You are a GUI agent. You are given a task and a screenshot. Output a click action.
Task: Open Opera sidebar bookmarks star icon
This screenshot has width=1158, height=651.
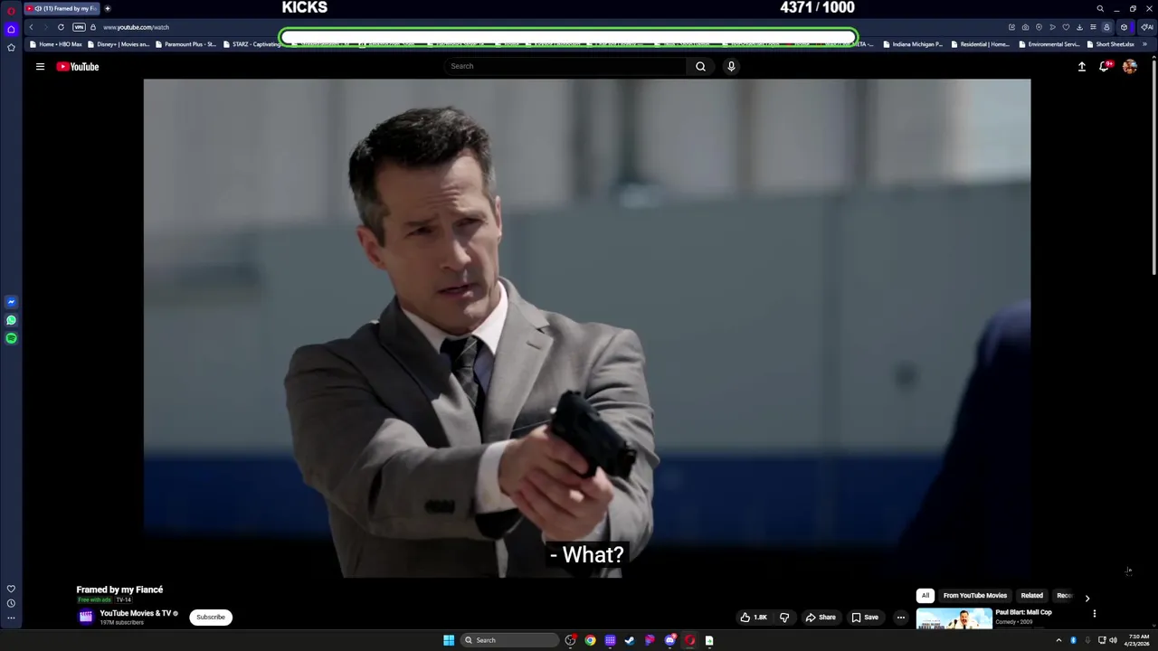[11, 47]
